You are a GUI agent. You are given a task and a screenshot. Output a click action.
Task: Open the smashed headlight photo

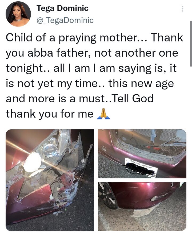pyautogui.click(x=50, y=180)
